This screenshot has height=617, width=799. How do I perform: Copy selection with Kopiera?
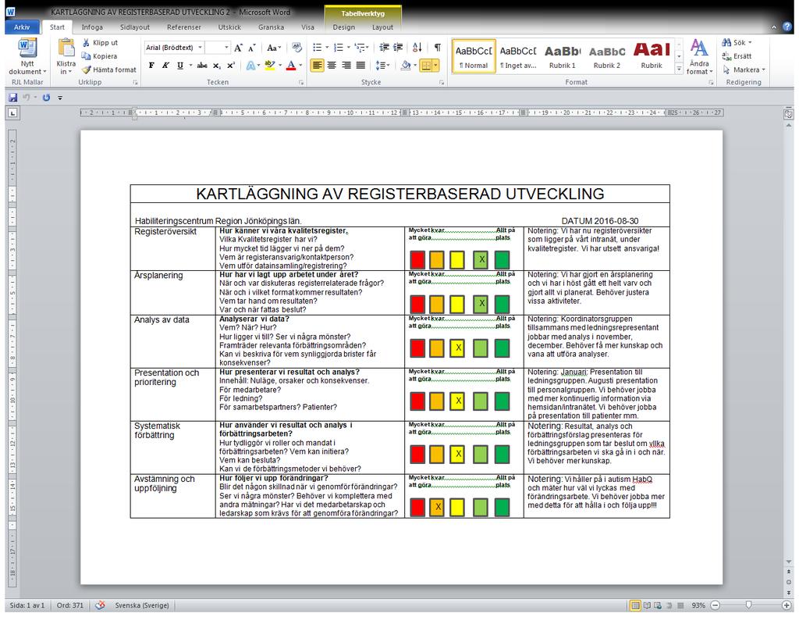[99, 56]
